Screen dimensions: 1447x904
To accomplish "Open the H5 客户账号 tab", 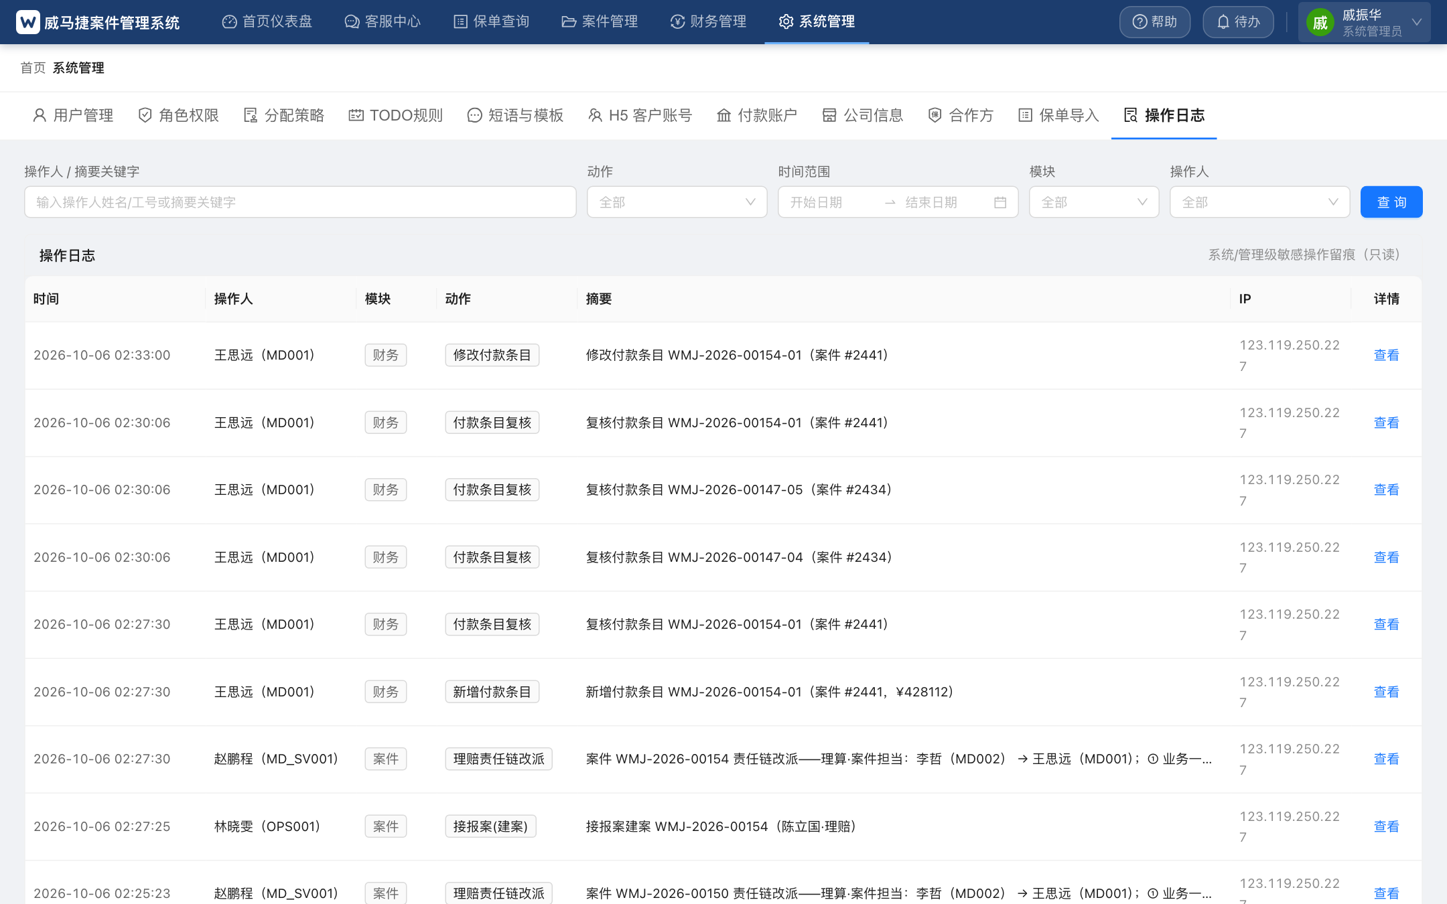I will (x=640, y=115).
